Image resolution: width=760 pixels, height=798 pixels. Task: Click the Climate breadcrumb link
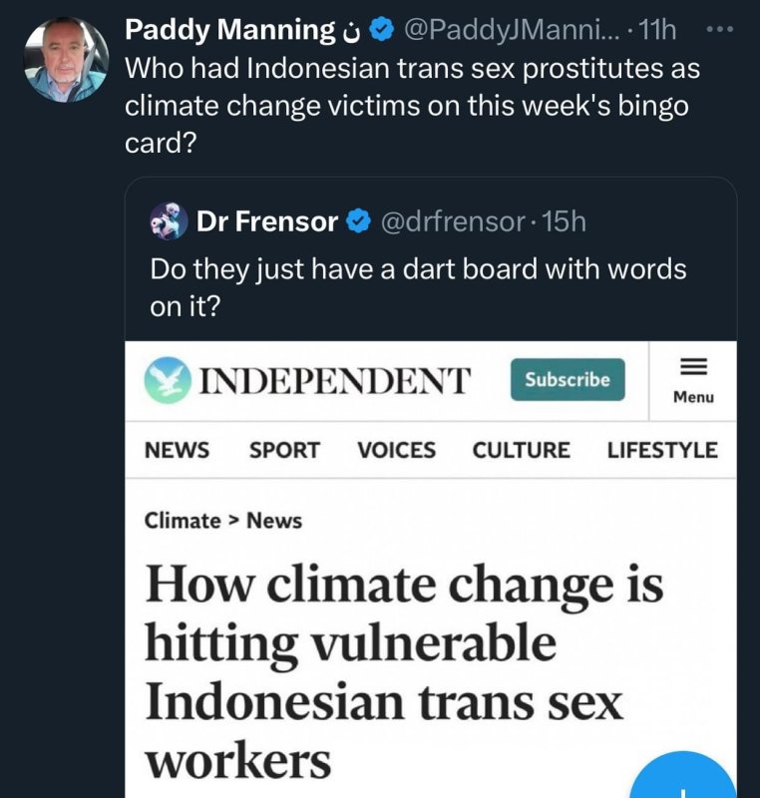click(183, 520)
